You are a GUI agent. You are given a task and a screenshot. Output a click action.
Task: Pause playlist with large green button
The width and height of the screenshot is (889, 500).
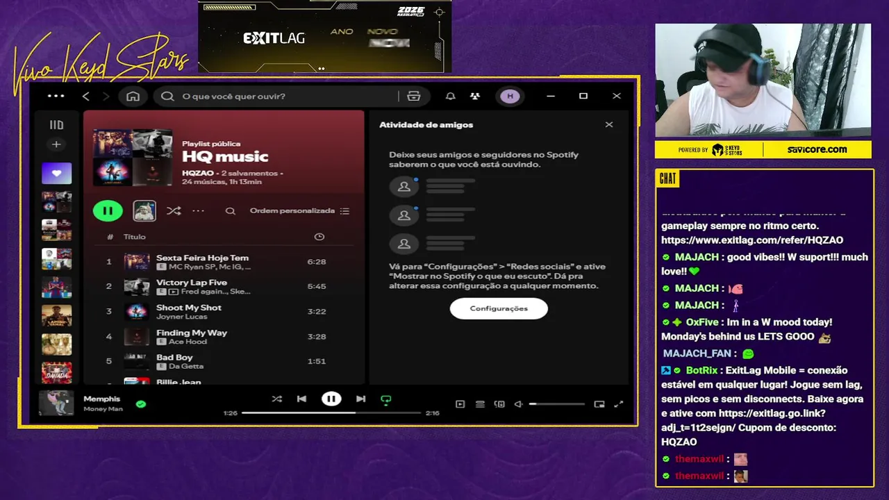tap(108, 210)
